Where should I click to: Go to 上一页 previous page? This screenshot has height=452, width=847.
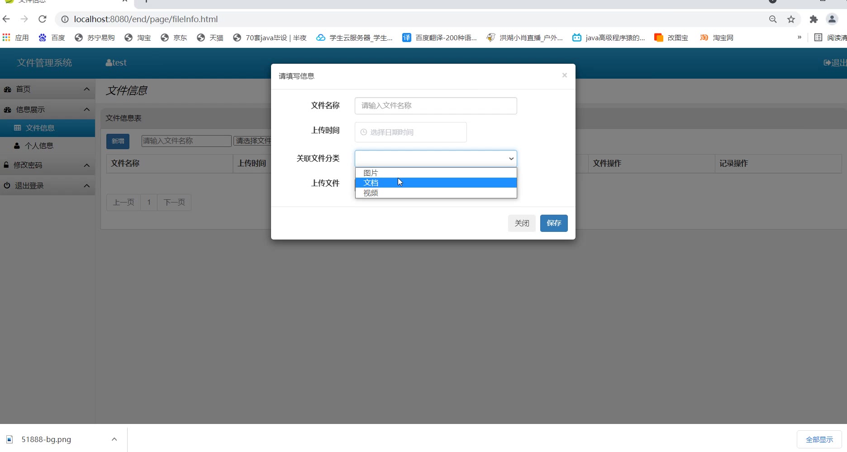[x=124, y=202]
